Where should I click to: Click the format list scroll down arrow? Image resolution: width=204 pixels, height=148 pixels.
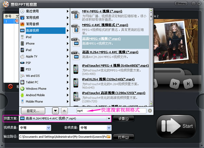click(151, 104)
